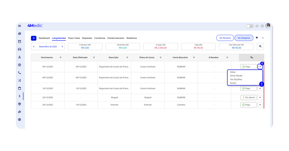Toggle the switch in the top header
Image resolution: width=289 pixels, height=151 pixels.
[x=250, y=26]
